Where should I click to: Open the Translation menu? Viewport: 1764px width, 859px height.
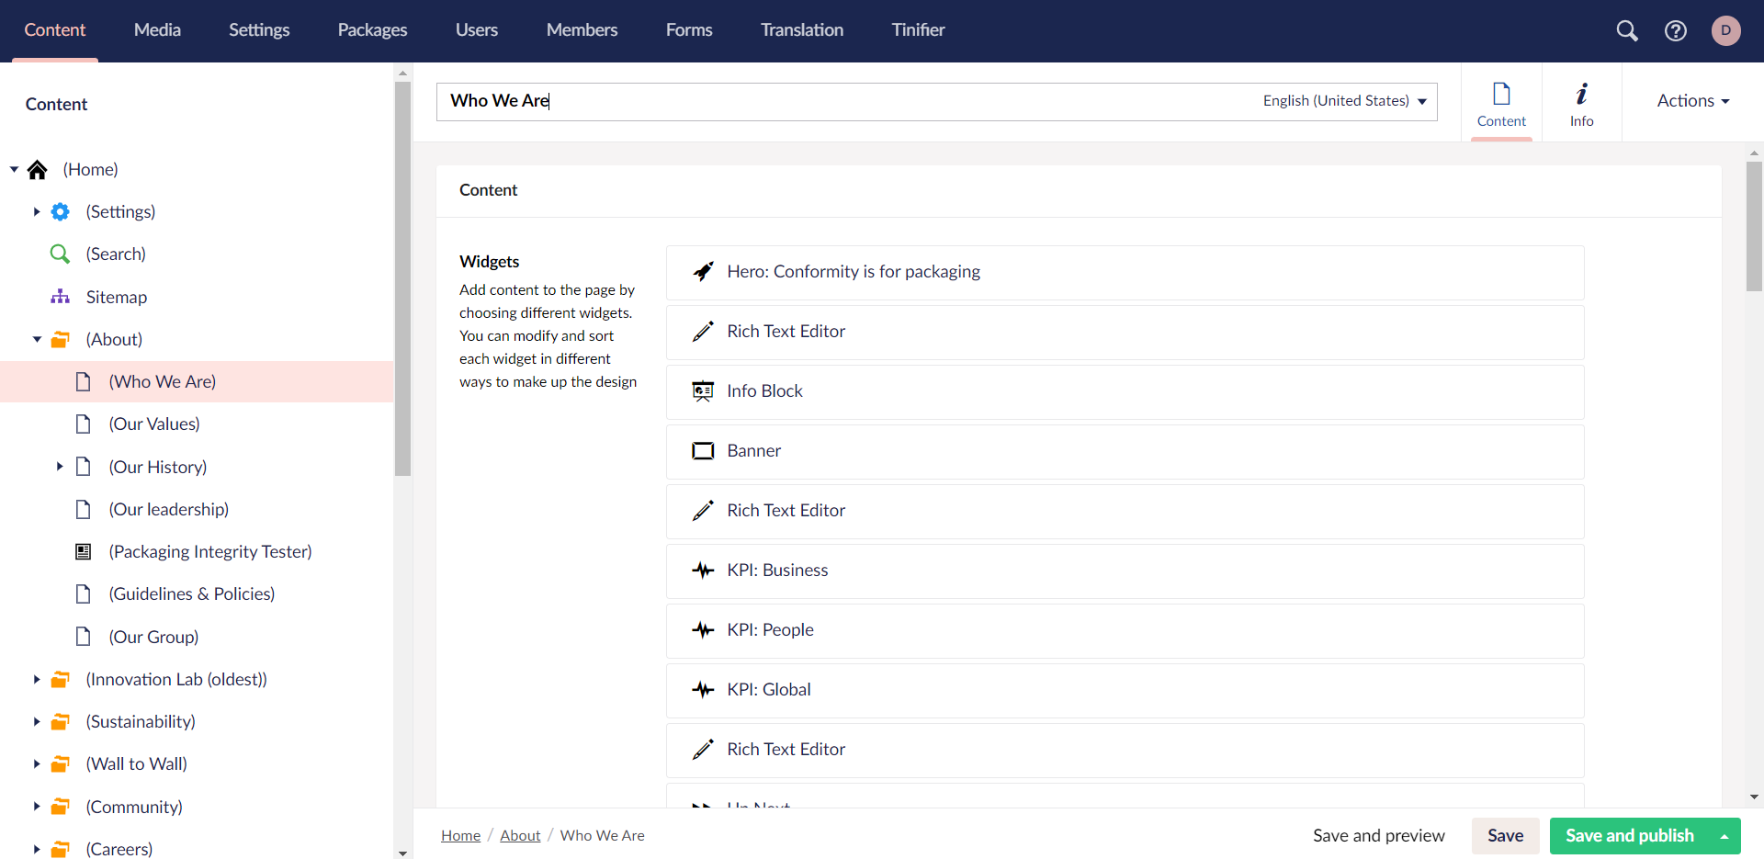click(801, 29)
